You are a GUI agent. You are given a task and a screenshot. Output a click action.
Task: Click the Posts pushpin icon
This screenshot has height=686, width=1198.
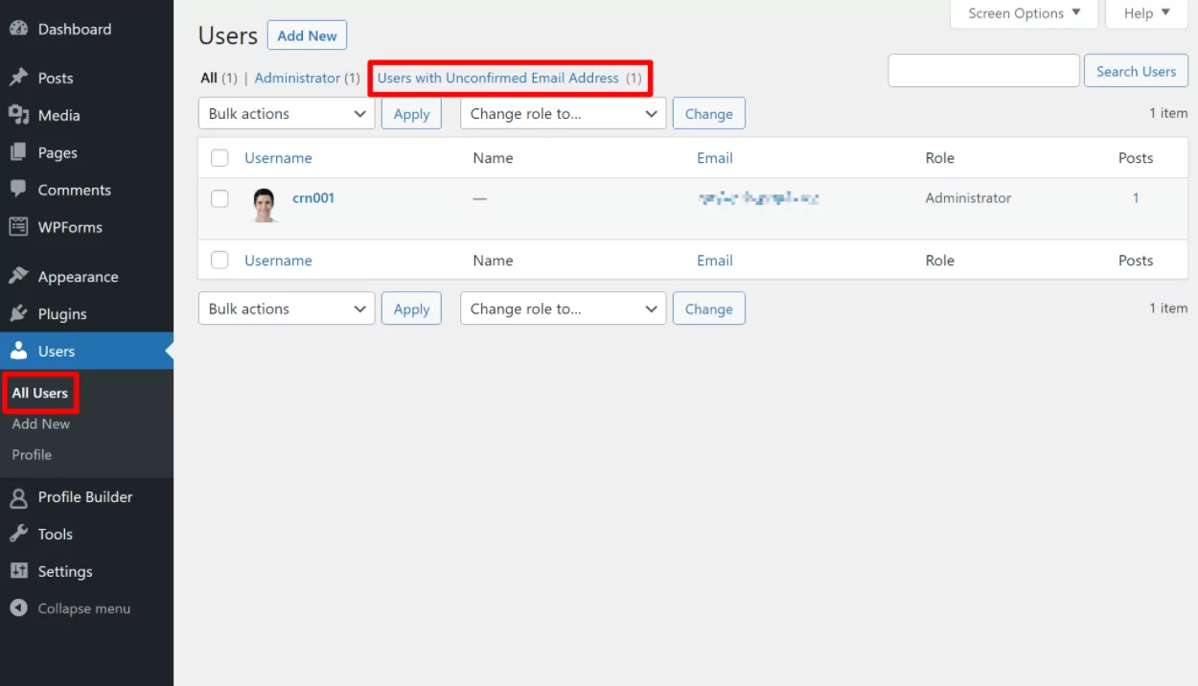(x=18, y=78)
